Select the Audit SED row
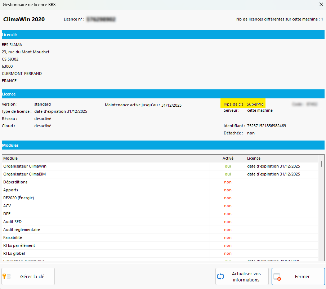The width and height of the screenshot is (326, 289). 160,222
